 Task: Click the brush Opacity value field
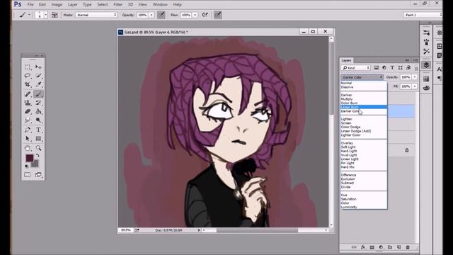point(142,15)
